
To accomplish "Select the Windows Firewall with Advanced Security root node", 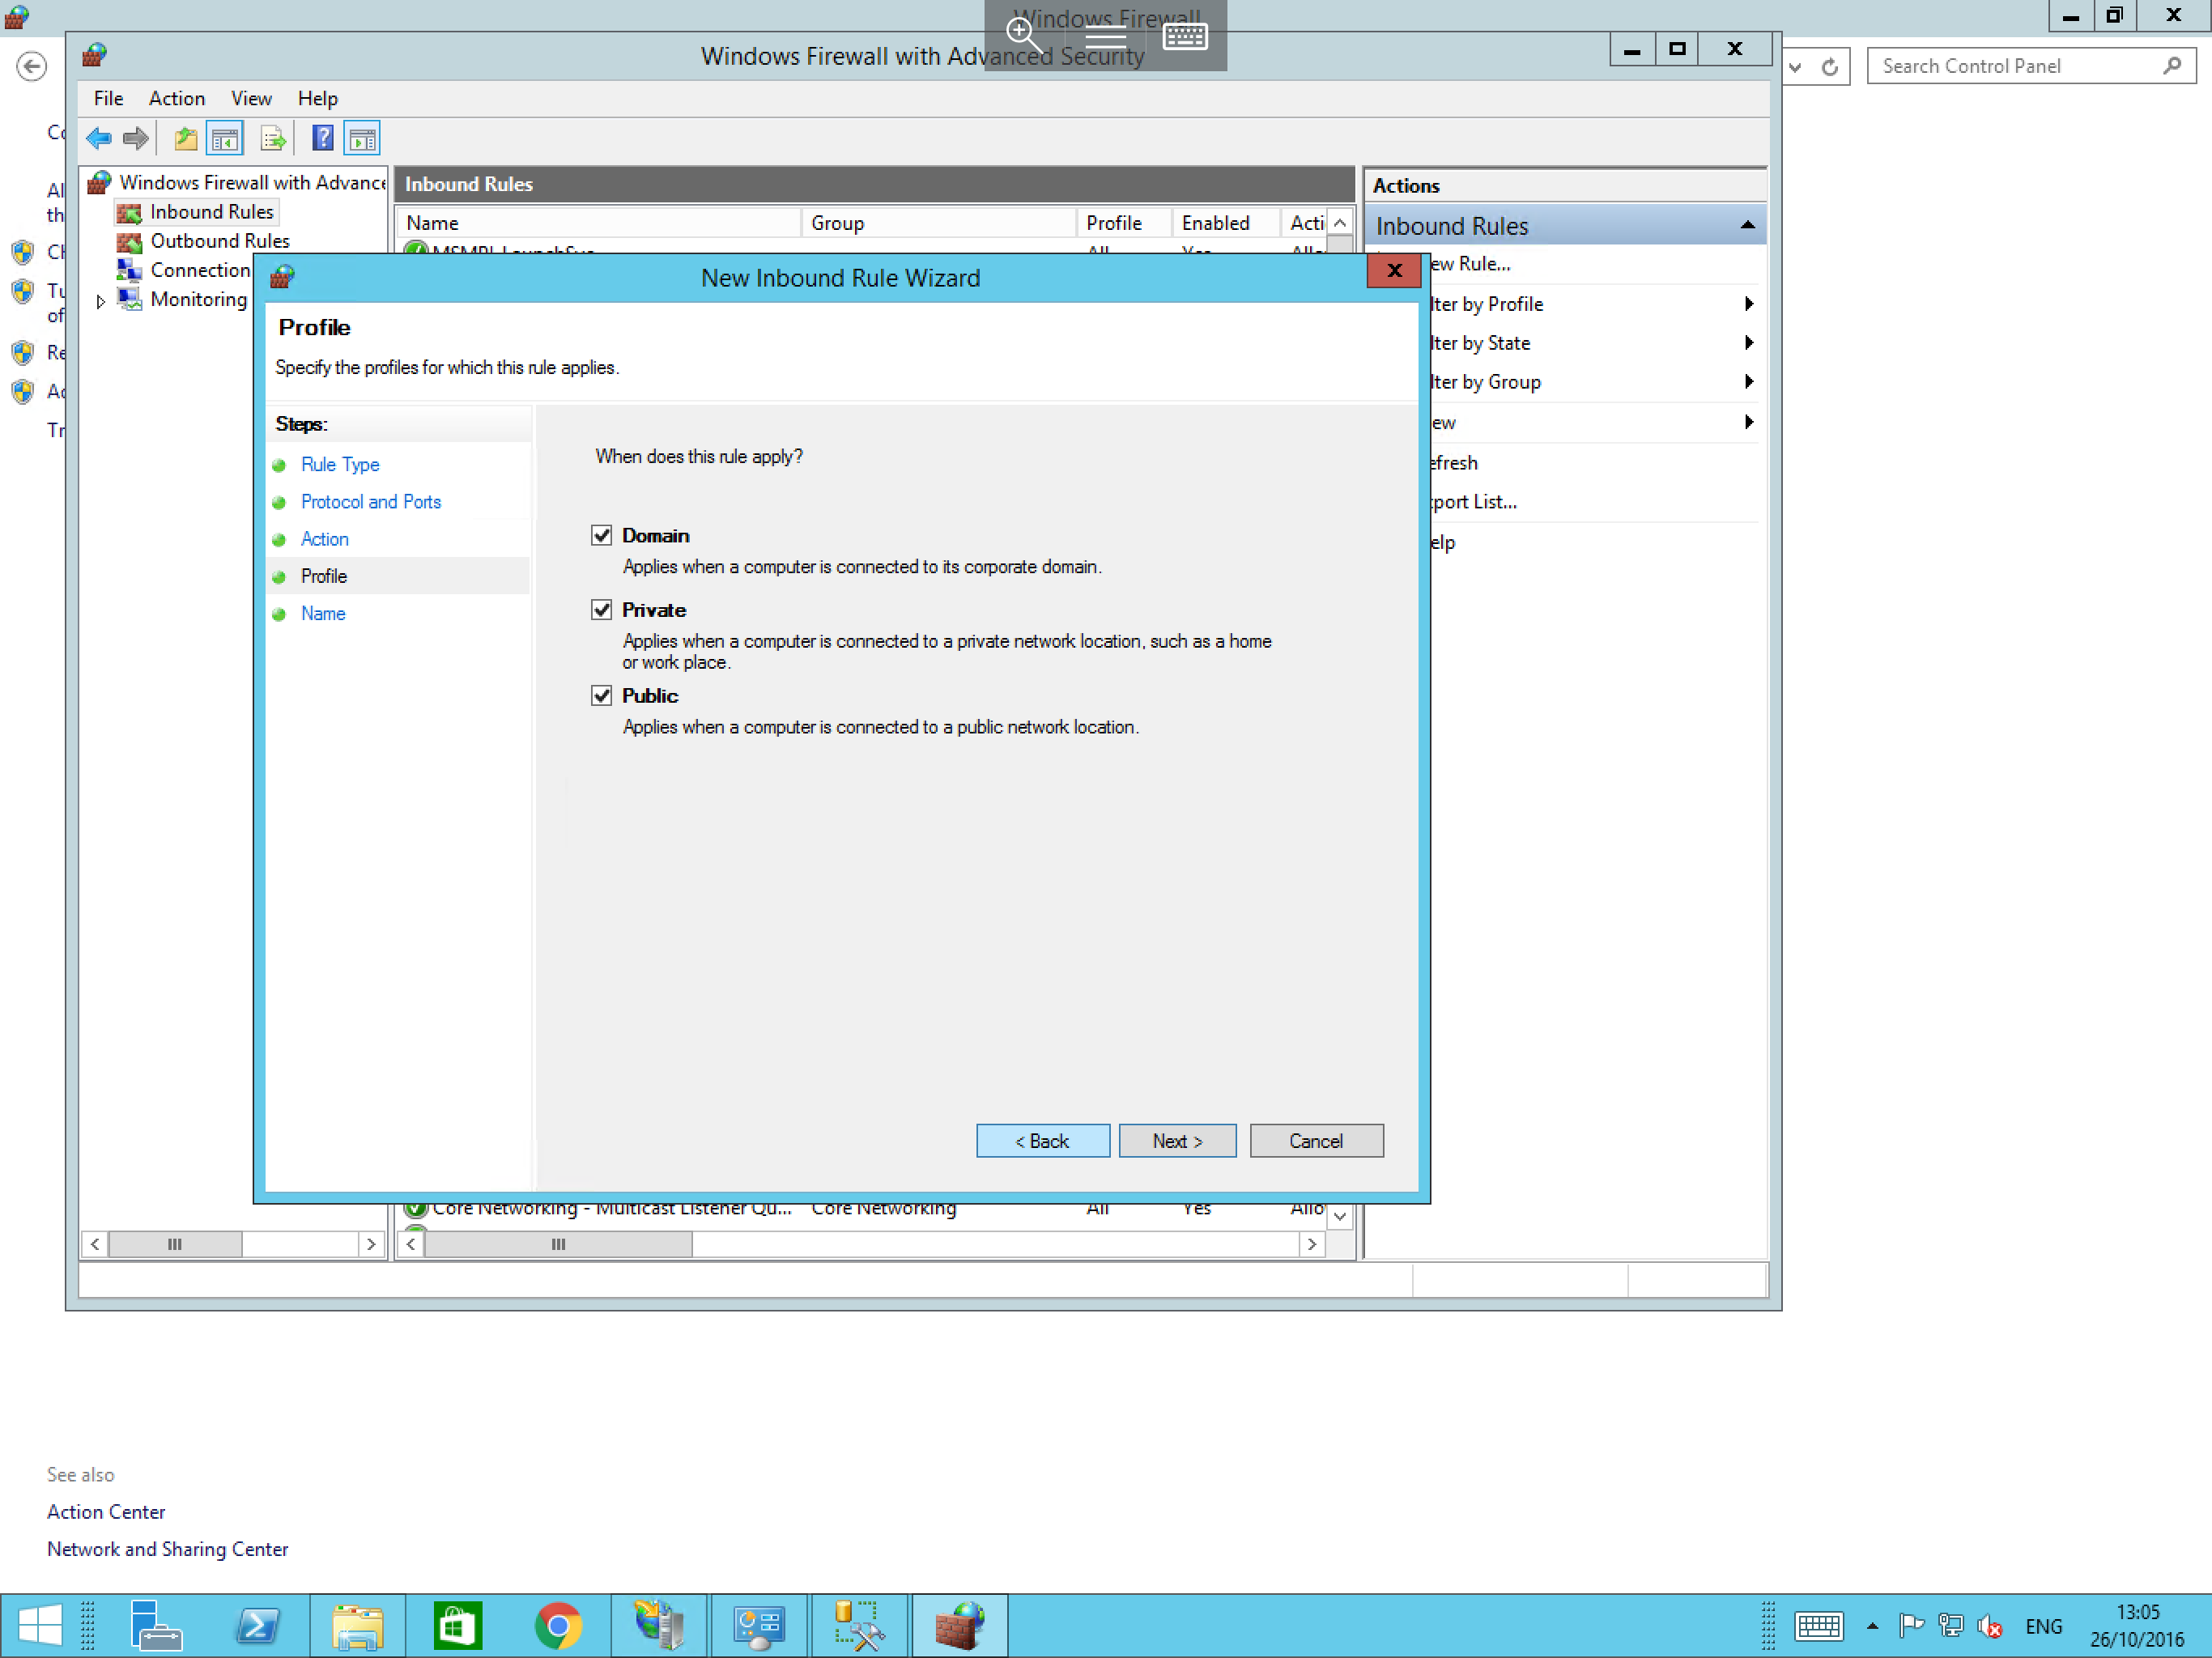I will 252,182.
